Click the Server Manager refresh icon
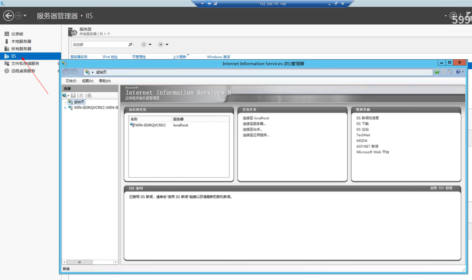 point(453,15)
